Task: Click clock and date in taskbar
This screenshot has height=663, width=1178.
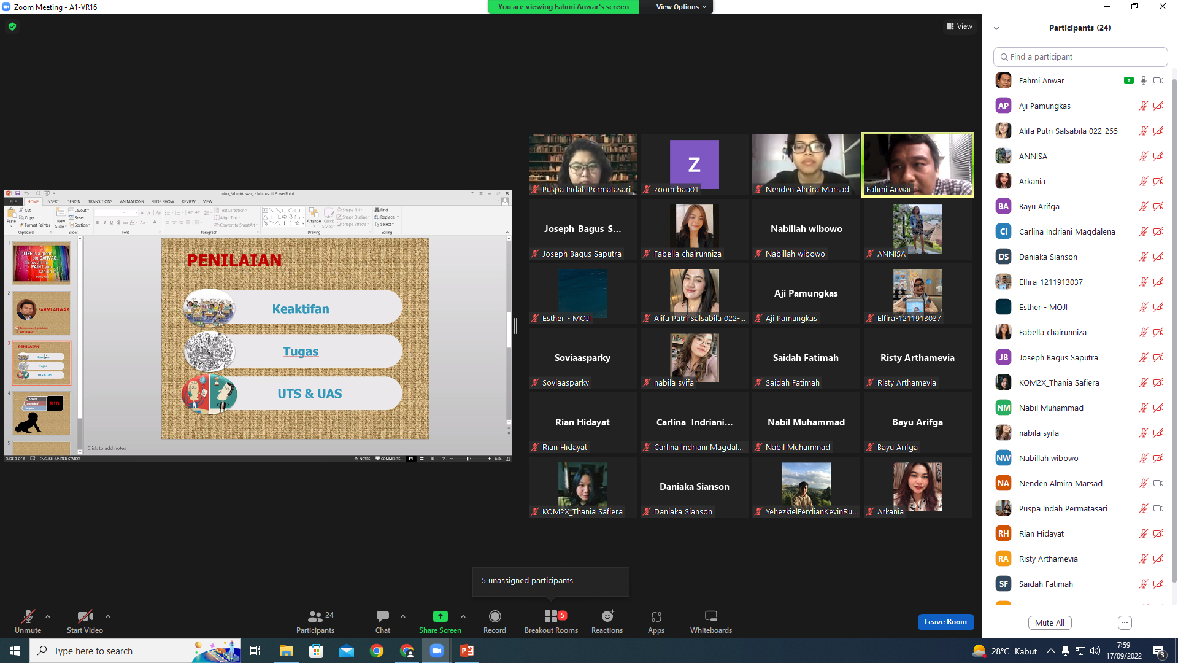Action: (1124, 651)
